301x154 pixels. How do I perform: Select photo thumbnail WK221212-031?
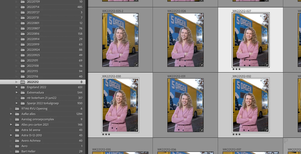(185, 105)
